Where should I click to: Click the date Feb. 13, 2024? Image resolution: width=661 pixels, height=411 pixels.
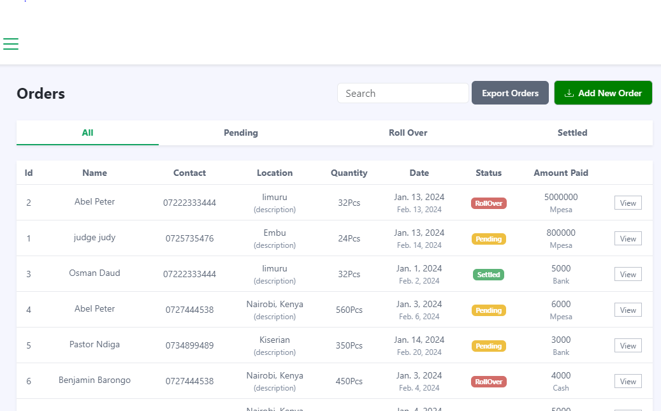(419, 210)
